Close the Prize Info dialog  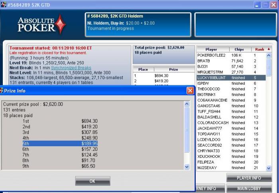pyautogui.click(x=190, y=91)
